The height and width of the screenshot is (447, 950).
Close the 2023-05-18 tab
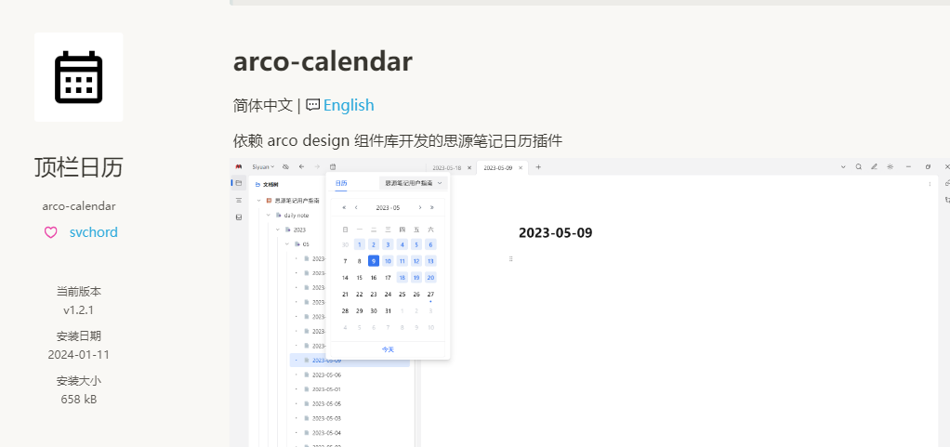[468, 167]
